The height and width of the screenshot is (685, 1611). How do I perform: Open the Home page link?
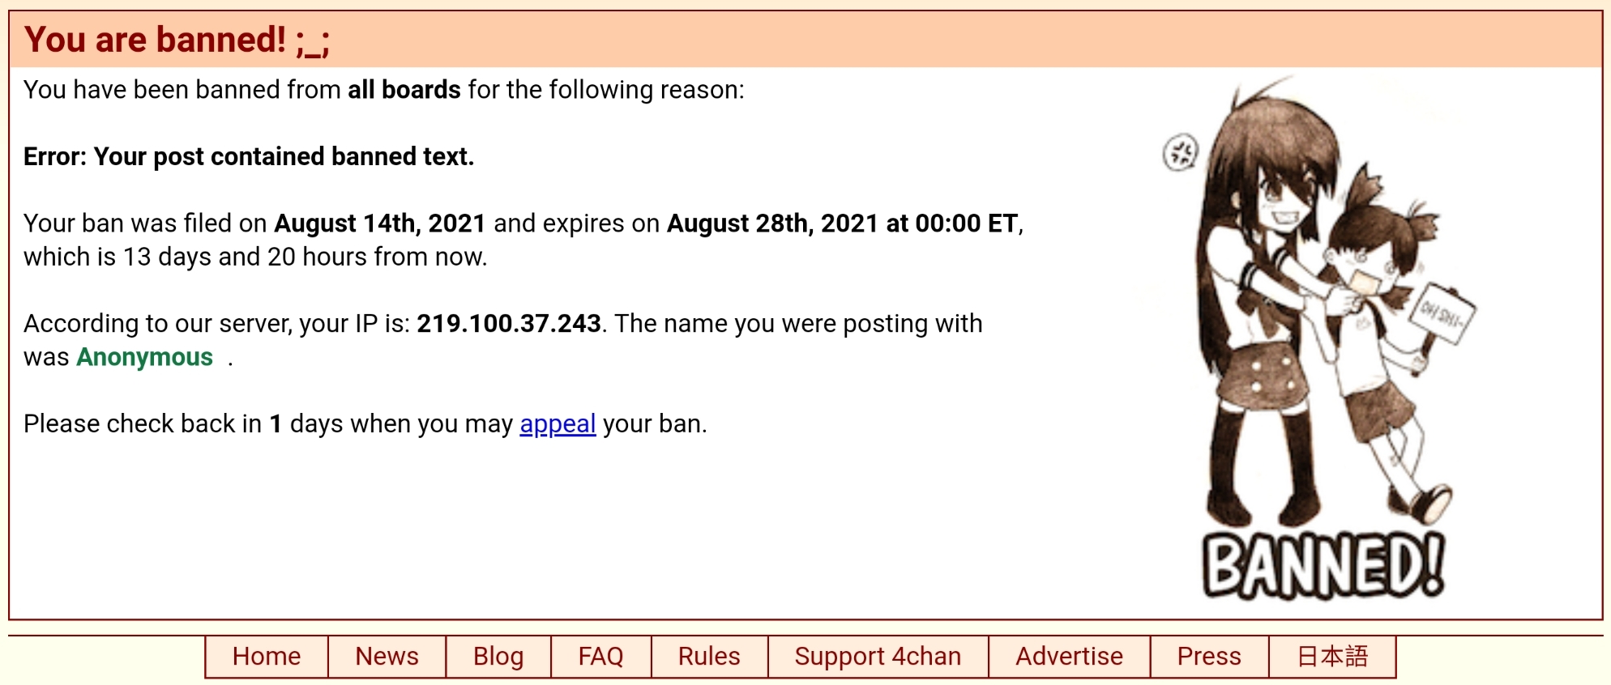[x=267, y=656]
